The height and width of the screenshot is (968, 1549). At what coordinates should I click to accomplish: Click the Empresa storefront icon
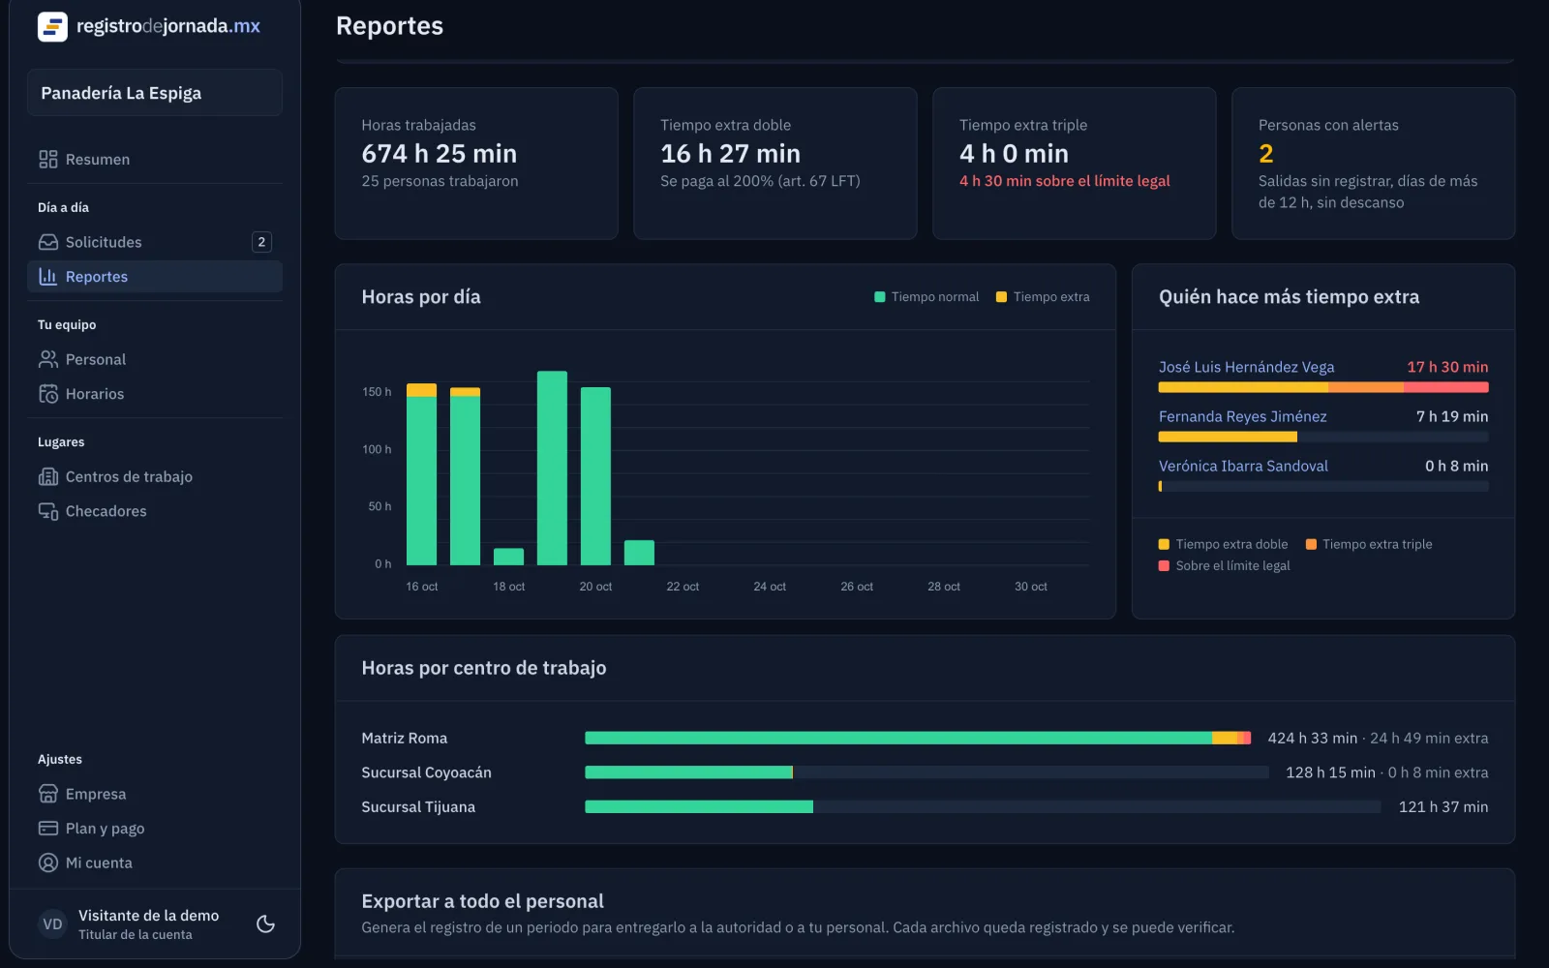[x=48, y=794]
